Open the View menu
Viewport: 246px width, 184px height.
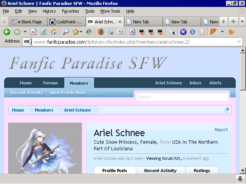[x=32, y=11]
